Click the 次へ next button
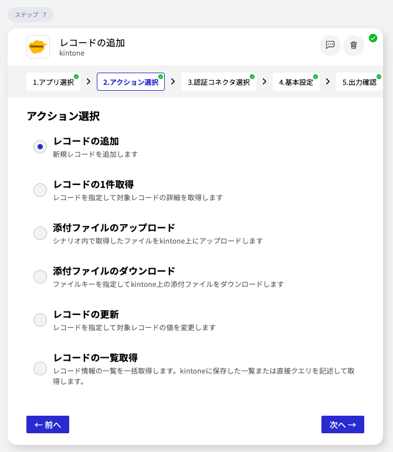The height and width of the screenshot is (452, 393). click(x=343, y=424)
